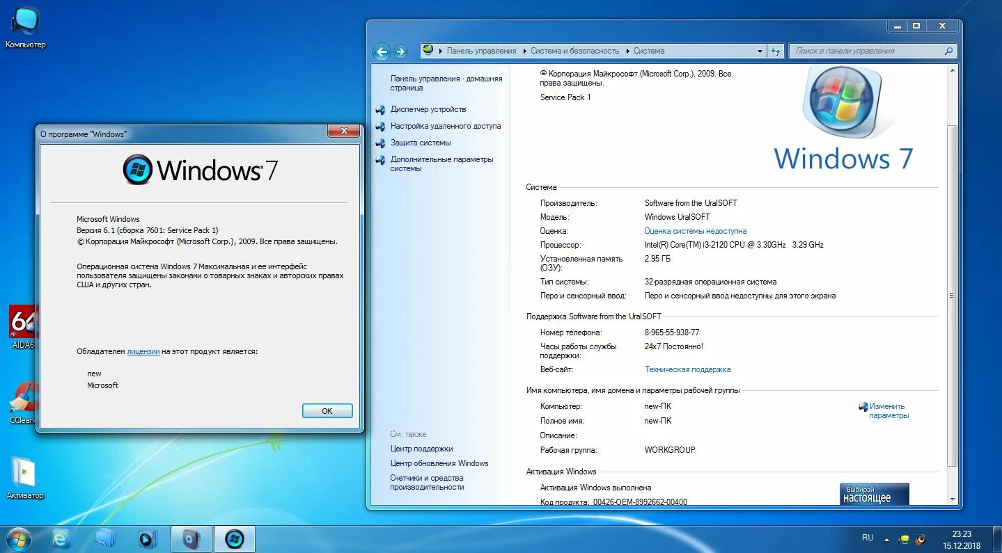The image size is (1002, 553).
Task: Open the address bar history dropdown
Action: click(x=760, y=51)
